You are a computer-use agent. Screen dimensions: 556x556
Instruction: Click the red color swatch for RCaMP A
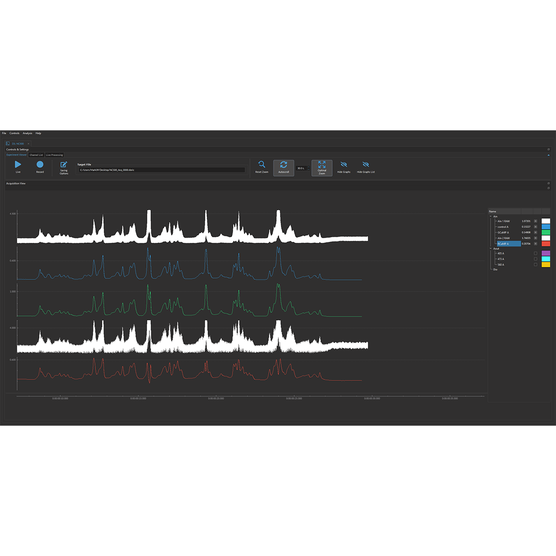(x=546, y=244)
